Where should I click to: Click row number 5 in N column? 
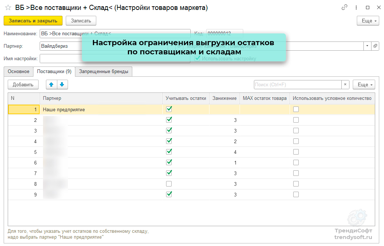point(24,152)
